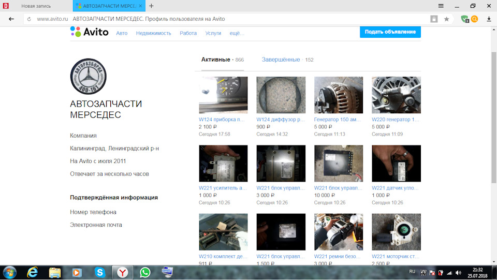
Task: Open the Активные listings tab
Action: click(223, 60)
